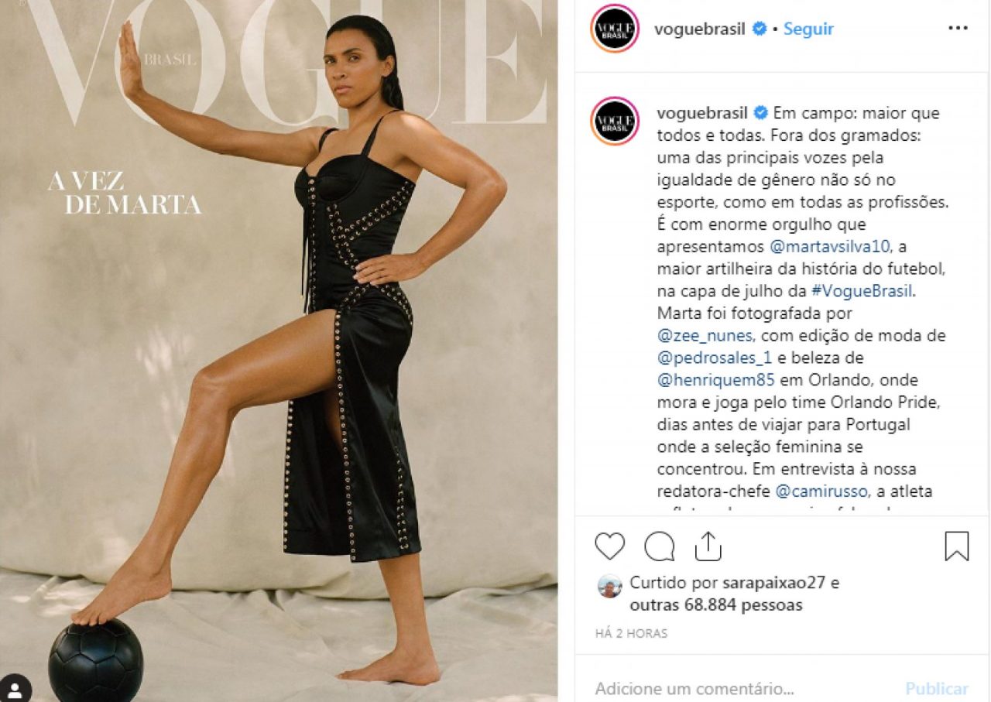Open the three-dot more options menu
The width and height of the screenshot is (991, 702).
958,29
